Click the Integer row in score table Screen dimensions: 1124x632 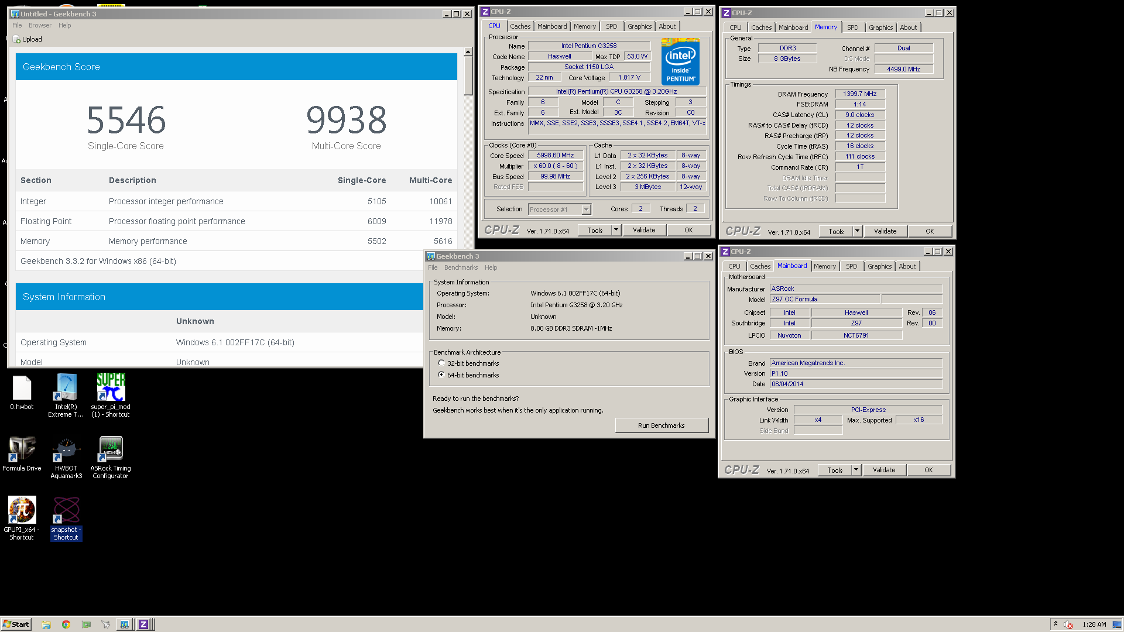point(237,201)
